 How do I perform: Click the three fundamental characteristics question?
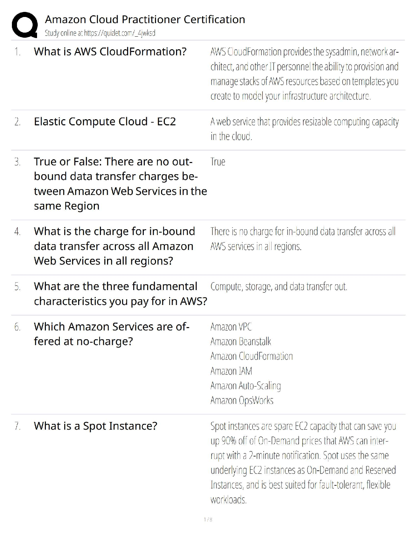[x=120, y=294]
